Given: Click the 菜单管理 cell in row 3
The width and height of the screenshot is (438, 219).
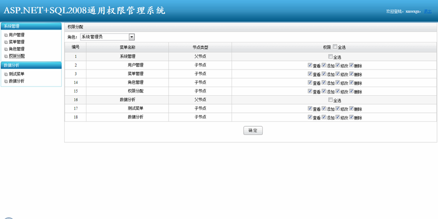Looking at the screenshot, I should click(x=128, y=74).
